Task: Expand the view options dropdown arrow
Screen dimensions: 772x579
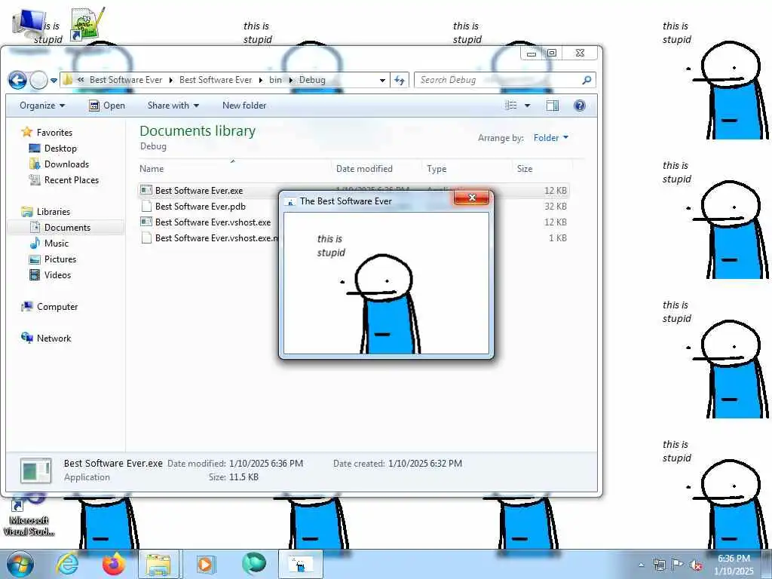Action: point(527,106)
